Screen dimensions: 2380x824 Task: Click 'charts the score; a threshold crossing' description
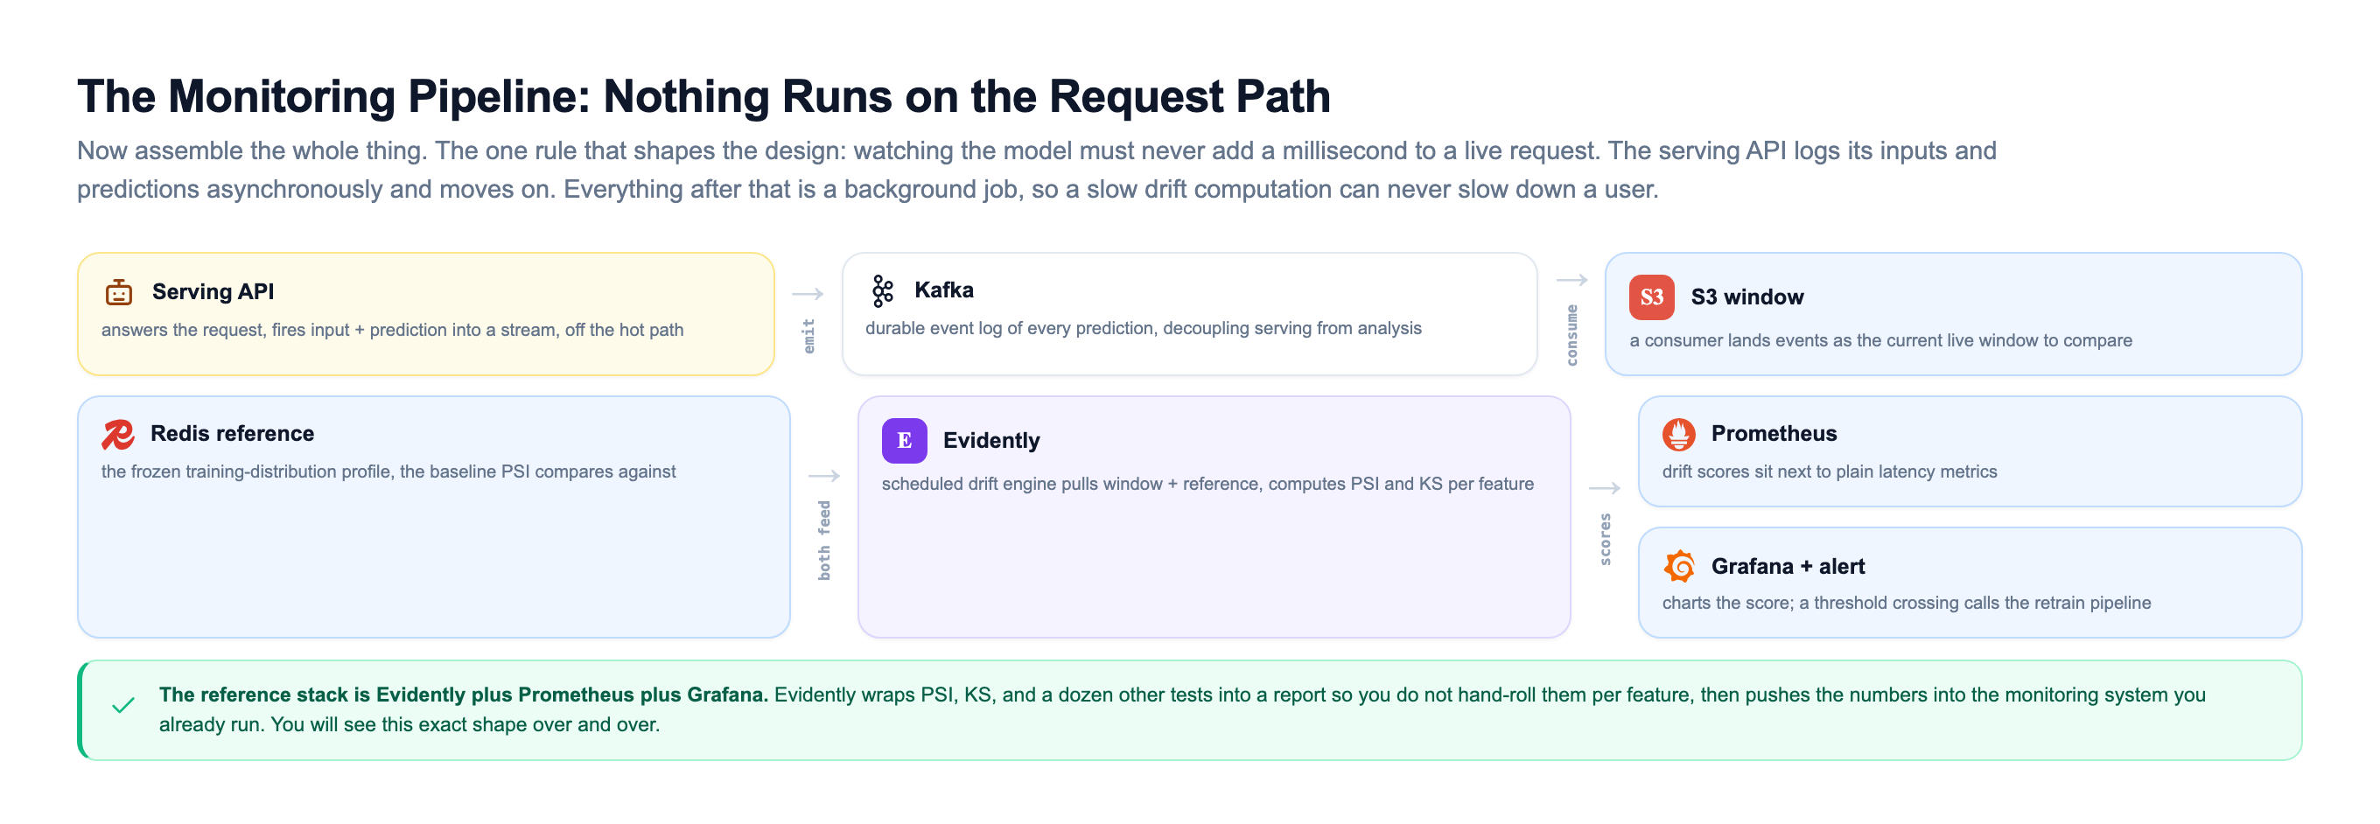point(1906,604)
